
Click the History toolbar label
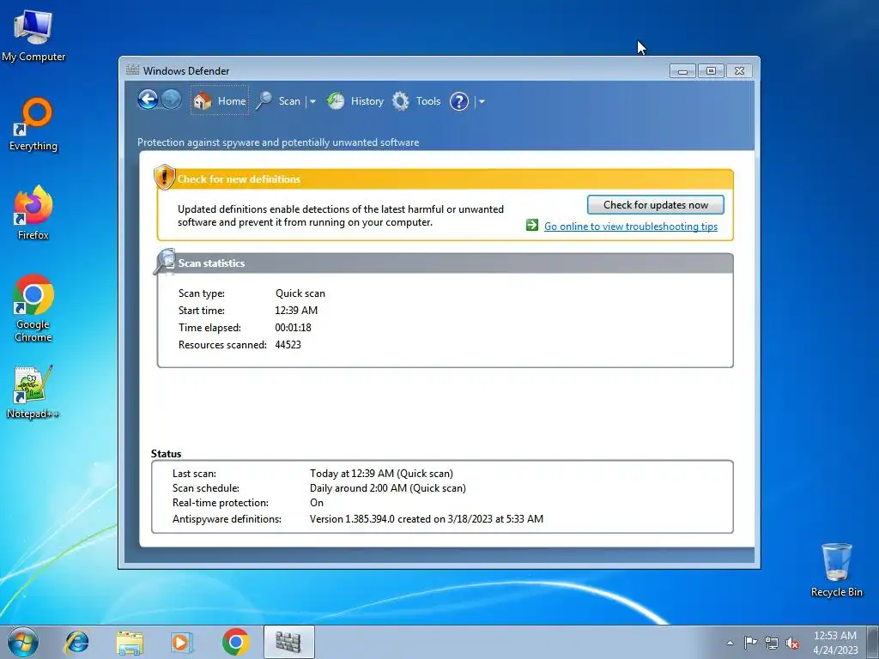coord(367,101)
